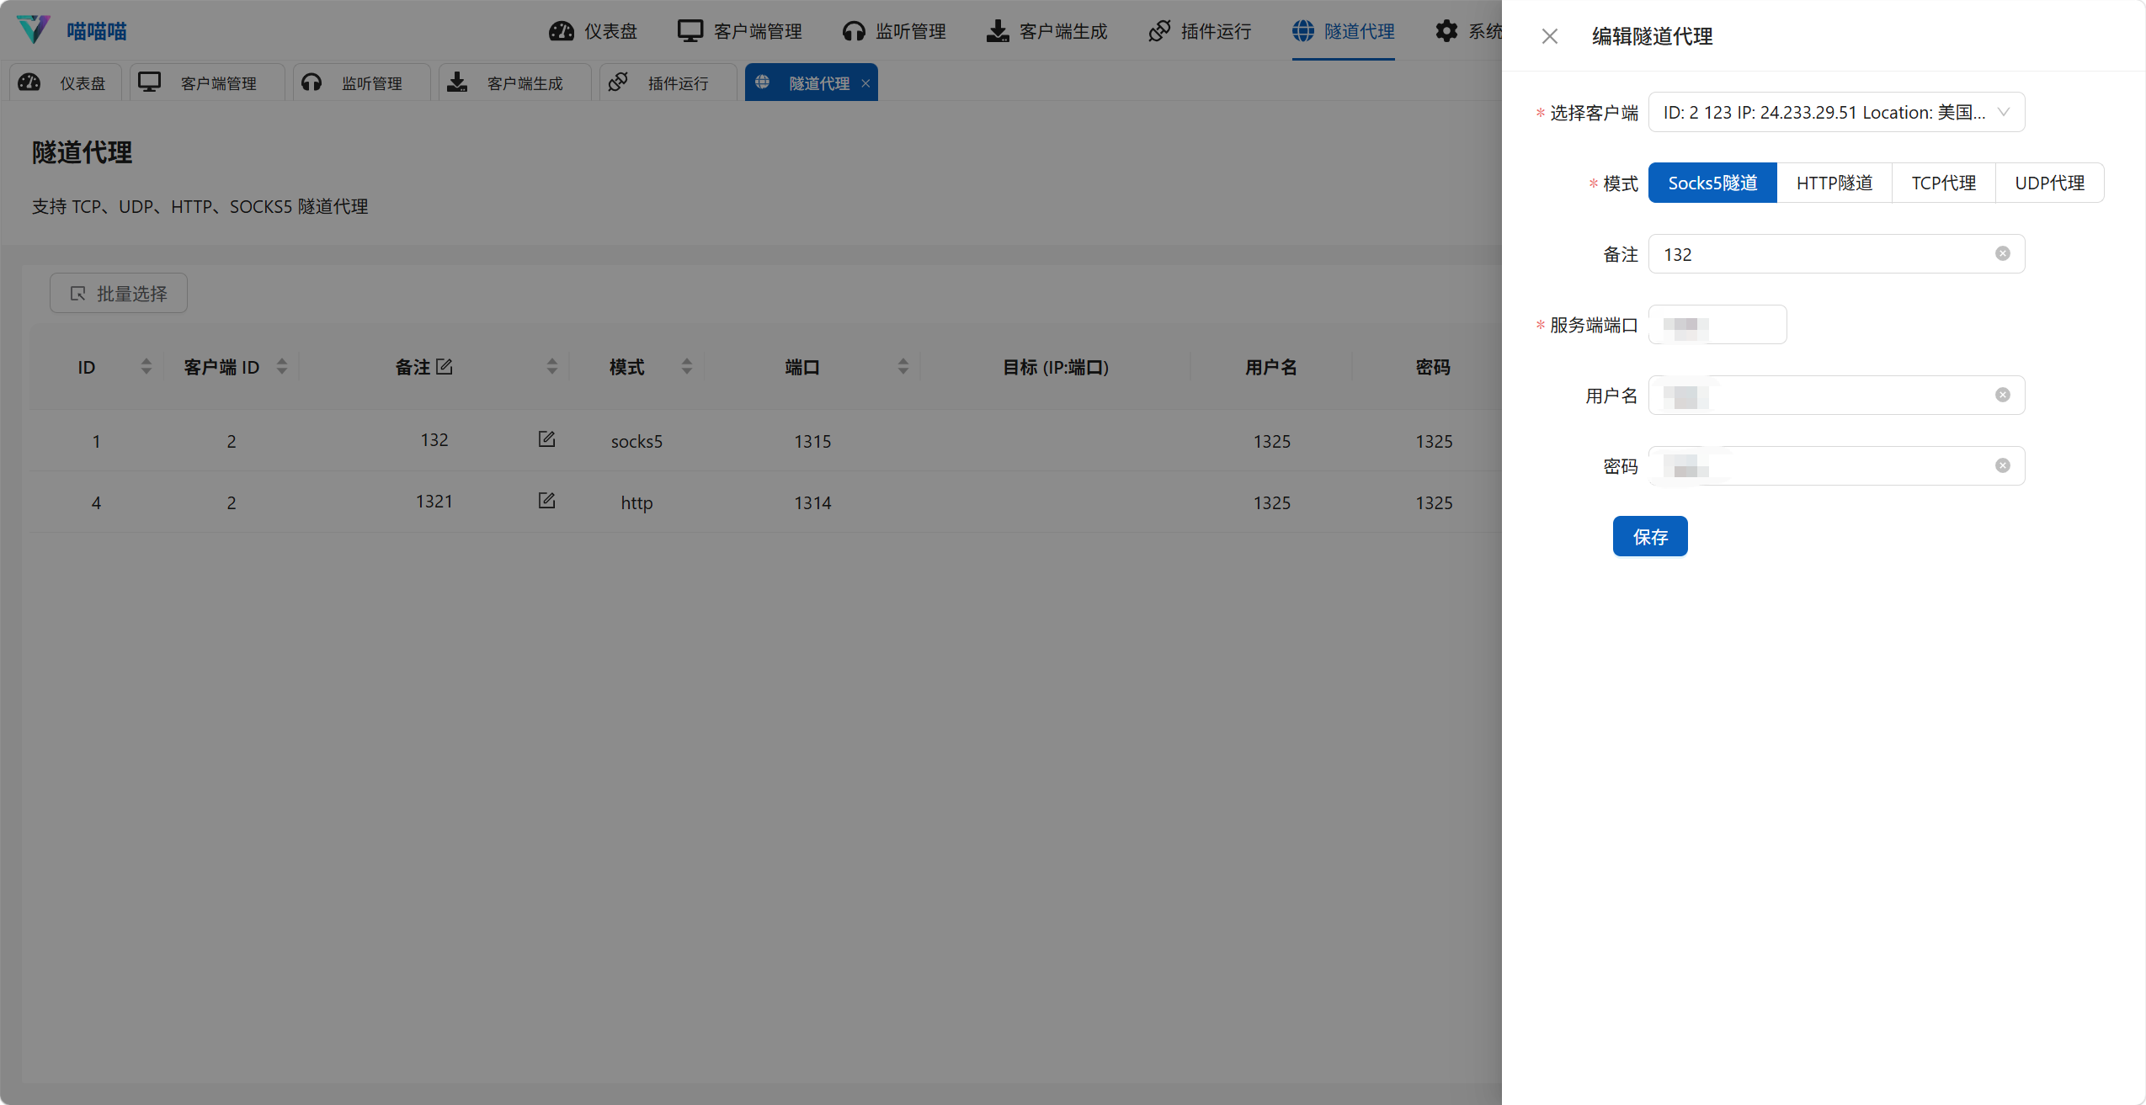Click the 喵喵喵 logo icon
The image size is (2146, 1105).
(x=34, y=29)
